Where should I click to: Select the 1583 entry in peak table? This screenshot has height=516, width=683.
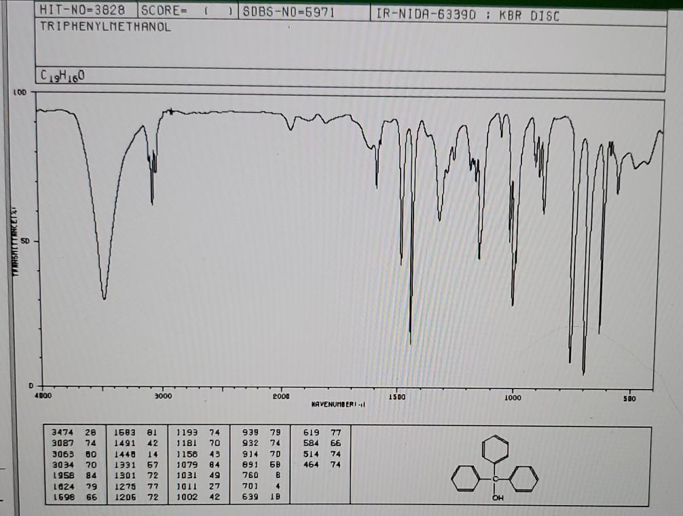pos(136,432)
